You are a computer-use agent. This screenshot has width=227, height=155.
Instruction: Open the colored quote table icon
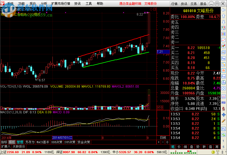pos(224,34)
